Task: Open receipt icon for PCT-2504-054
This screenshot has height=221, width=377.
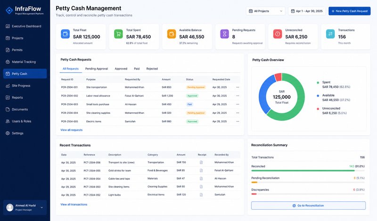Action: (x=201, y=179)
